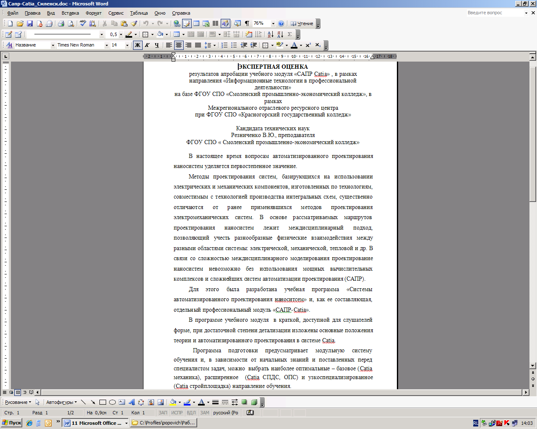Viewport: 537px width, 429px height.
Task: Open the Таблица menu
Action: tap(138, 13)
